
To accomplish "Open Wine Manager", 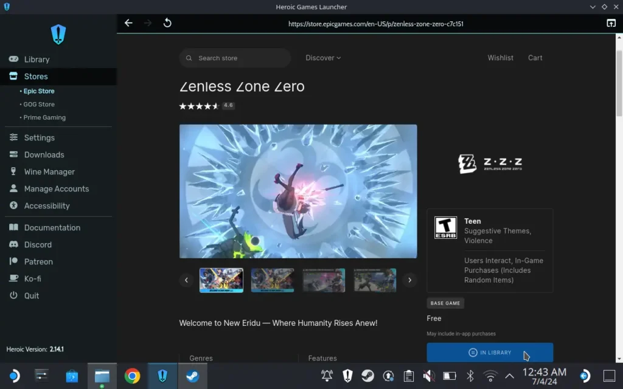I will point(58,172).
